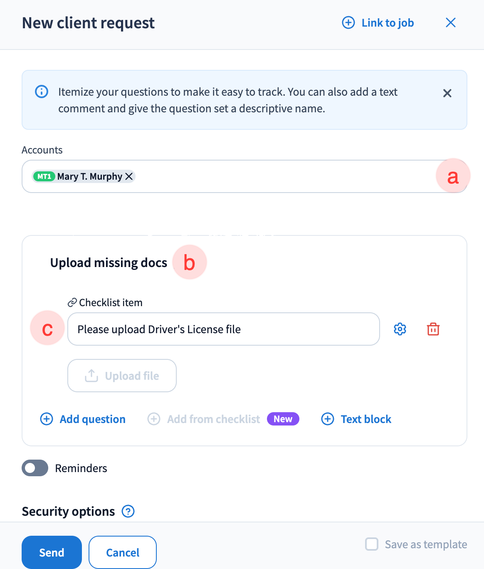484x569 pixels.
Task: Click the Add question link
Action: click(92, 419)
